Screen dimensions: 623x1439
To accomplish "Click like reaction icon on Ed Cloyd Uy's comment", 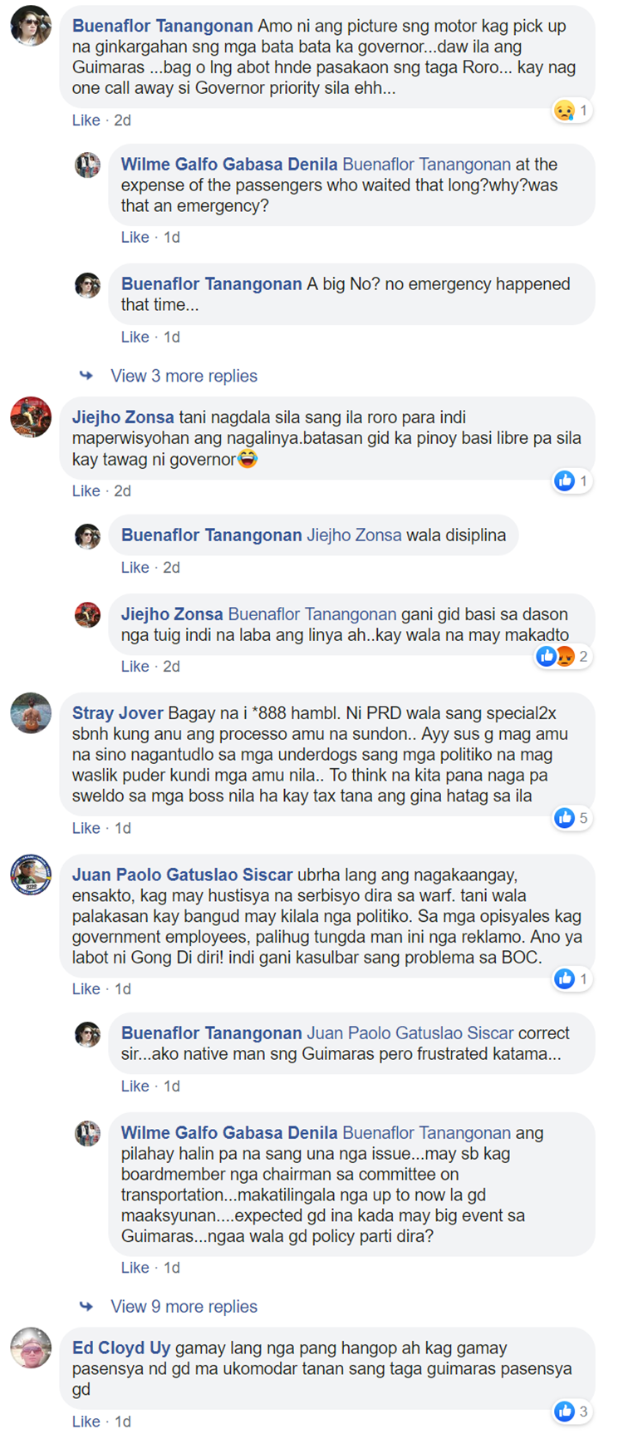I will [565, 1411].
